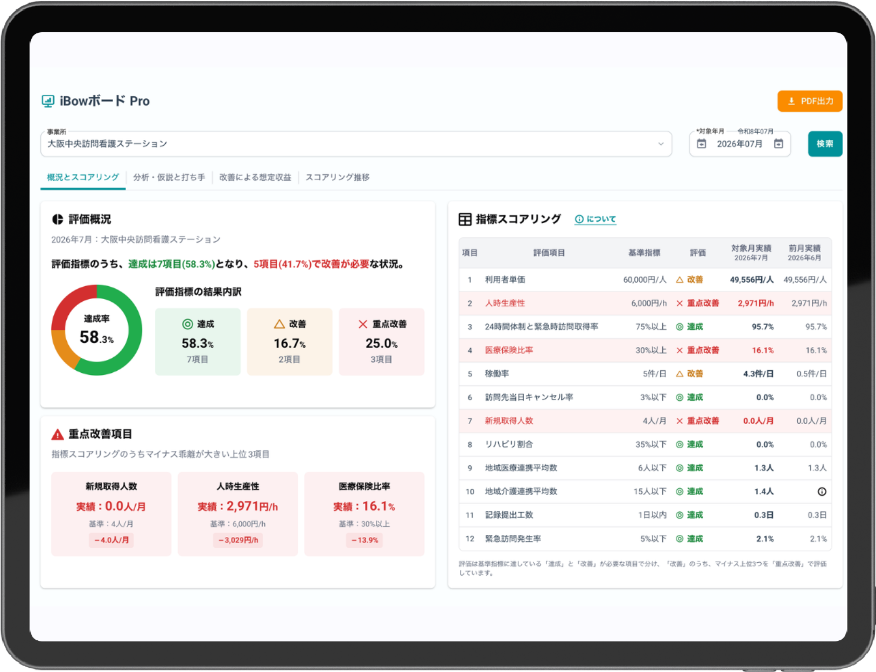Click the 指標スコアリング table icon

pos(465,219)
